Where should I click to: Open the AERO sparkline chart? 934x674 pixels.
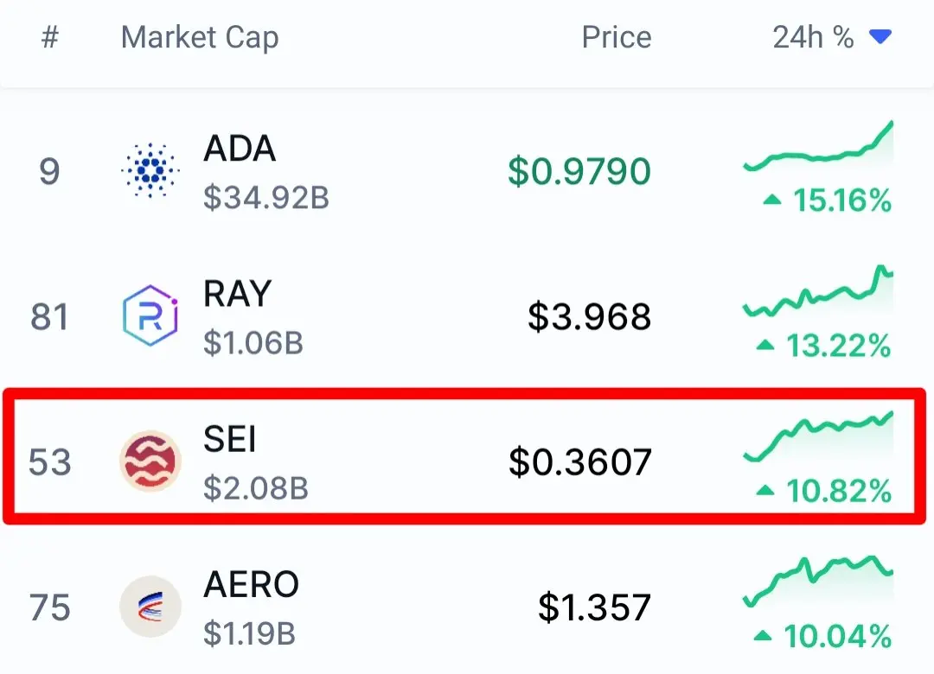coord(818,582)
